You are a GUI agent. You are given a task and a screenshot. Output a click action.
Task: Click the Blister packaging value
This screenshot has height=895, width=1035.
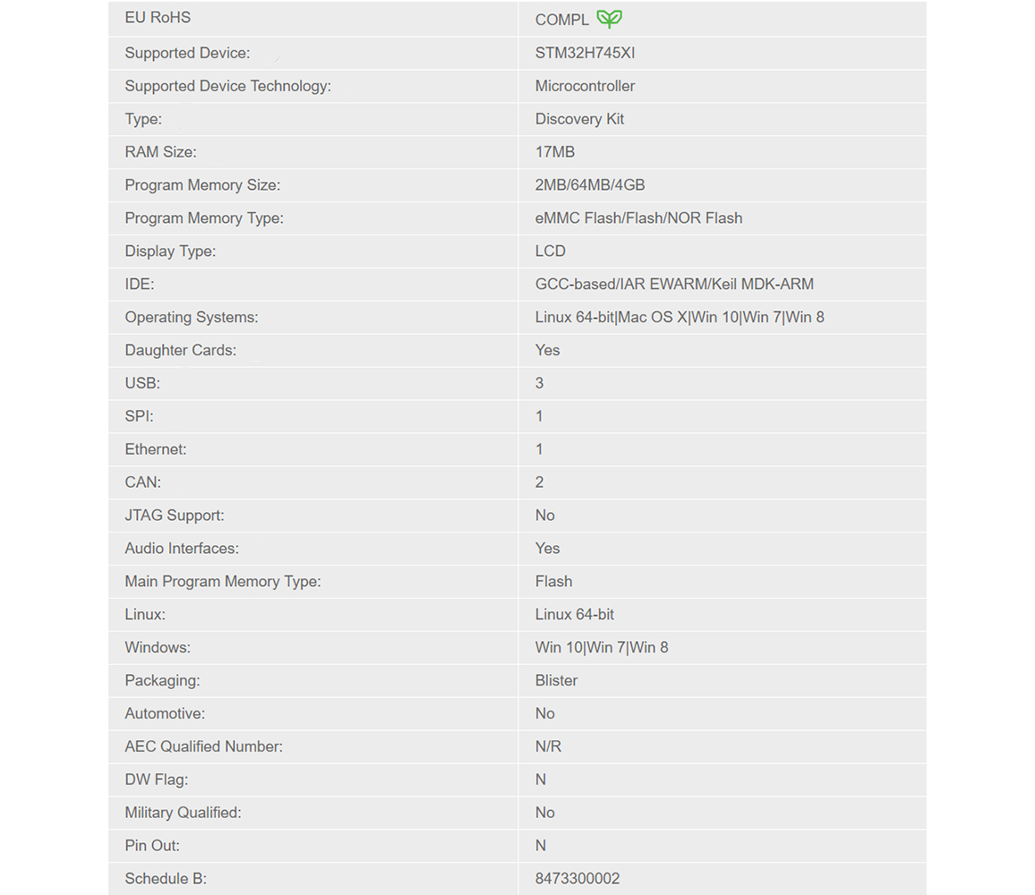[x=556, y=681]
